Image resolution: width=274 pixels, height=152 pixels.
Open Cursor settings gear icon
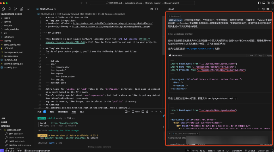point(273,3)
